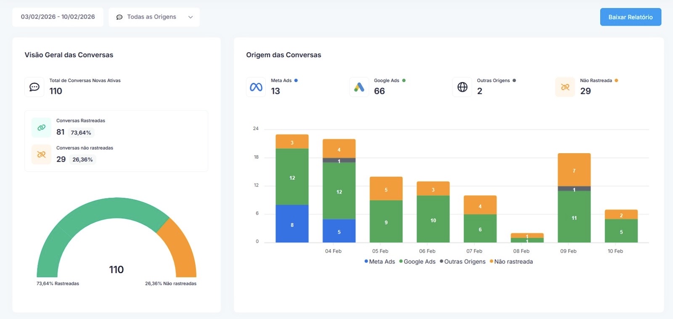Click the blue Meta Ads bar segment on 04 Feb
Viewport: 673px width, 319px height.
coord(339,231)
